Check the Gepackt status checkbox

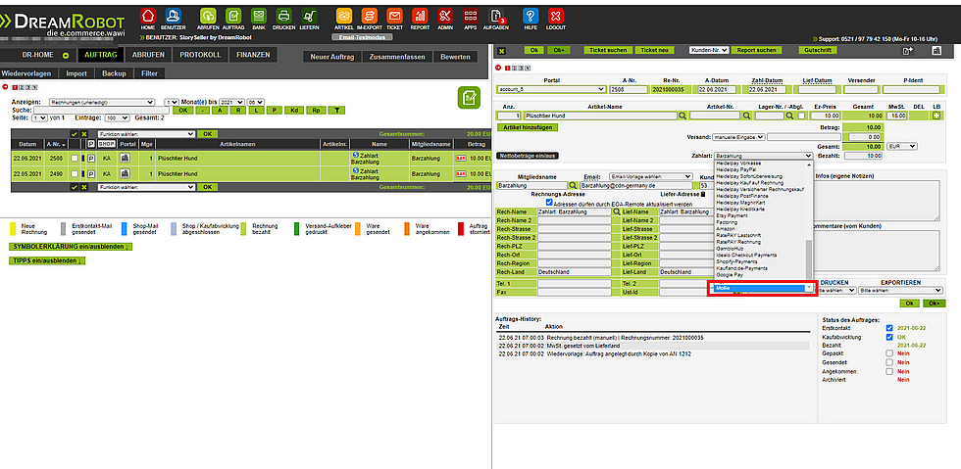pos(889,353)
